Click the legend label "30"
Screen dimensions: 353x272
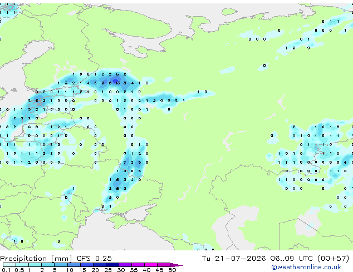click(121, 270)
